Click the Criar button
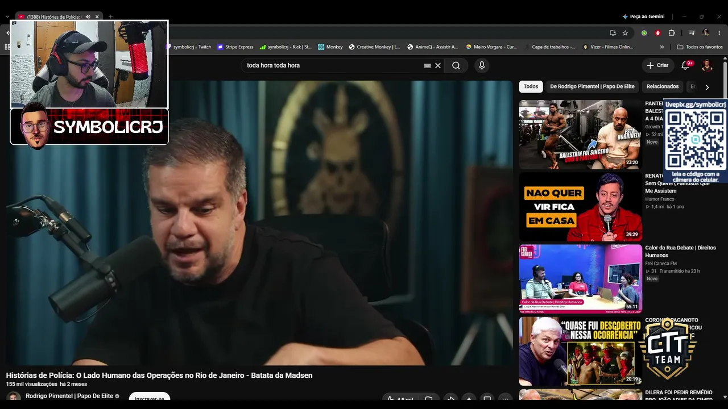Viewport: 728px width, 409px height. (657, 65)
